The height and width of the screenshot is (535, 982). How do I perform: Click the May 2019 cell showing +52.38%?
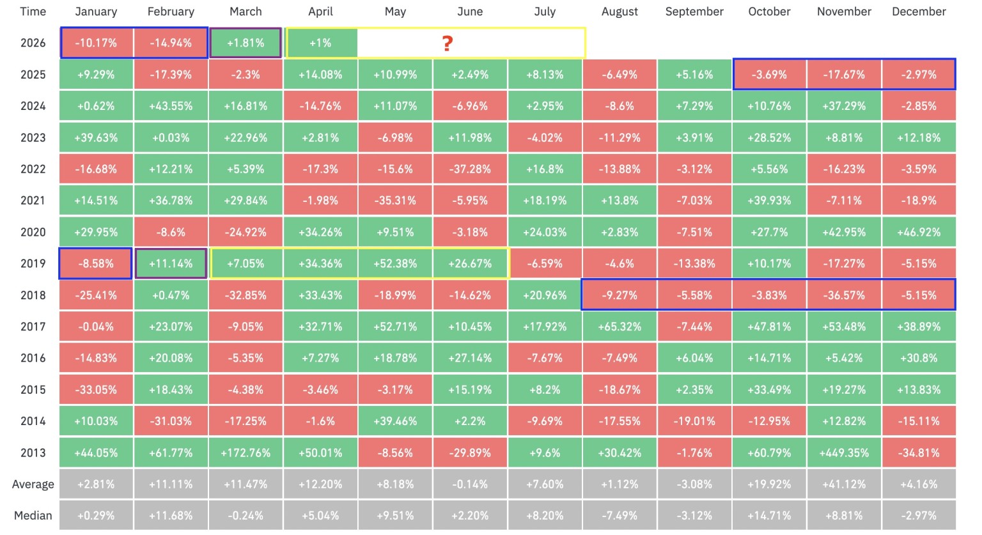pos(395,263)
